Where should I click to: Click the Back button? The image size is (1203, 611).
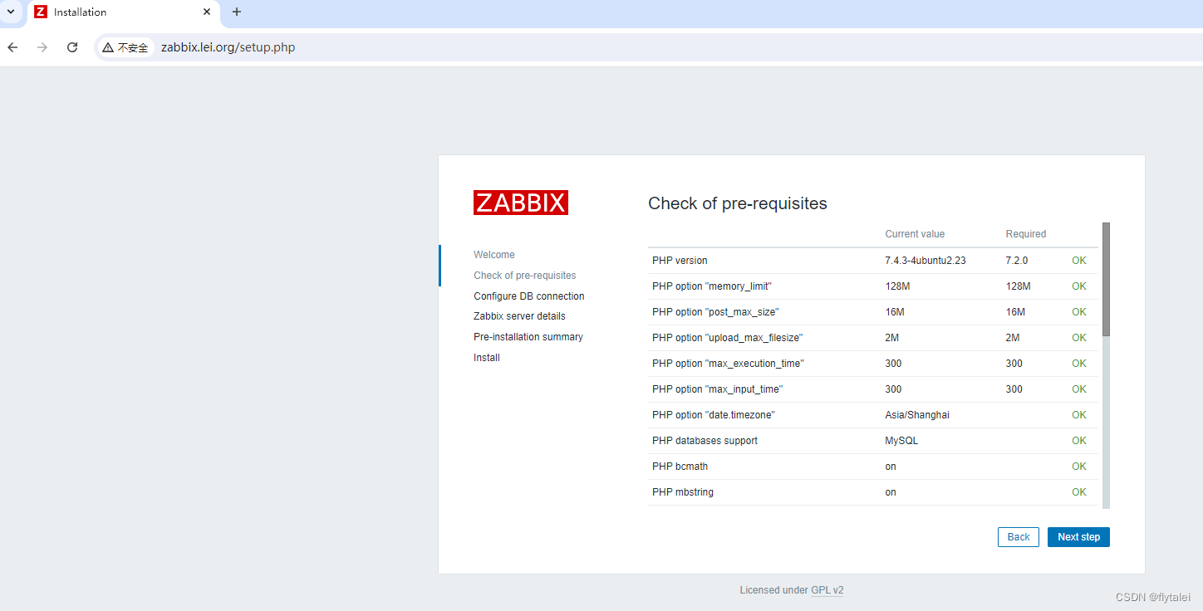click(x=1019, y=537)
